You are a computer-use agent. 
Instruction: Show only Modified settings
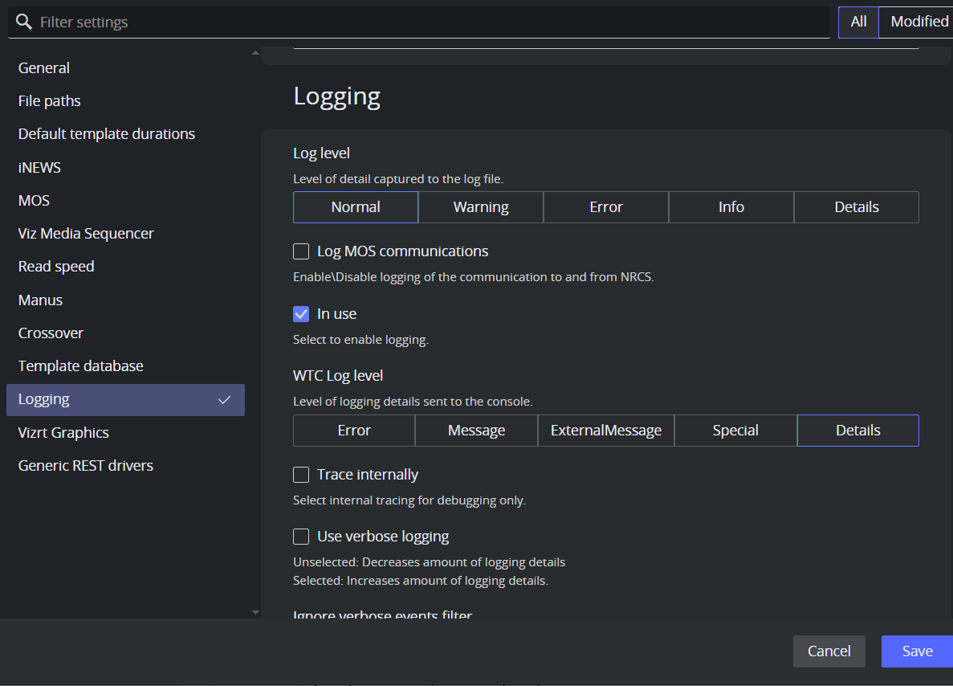(x=918, y=22)
